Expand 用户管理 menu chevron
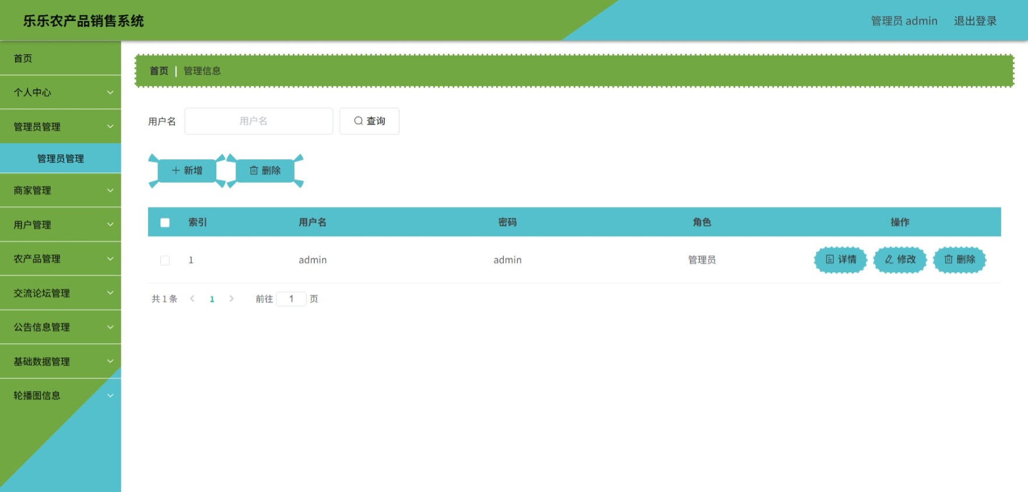Screen dimensions: 1028x492 coord(110,224)
